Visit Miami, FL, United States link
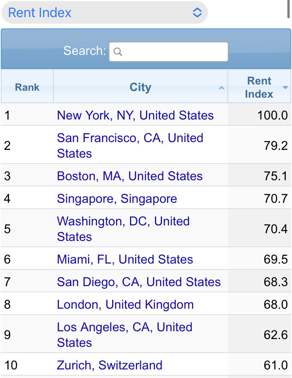This screenshot has height=378, width=292. click(125, 259)
